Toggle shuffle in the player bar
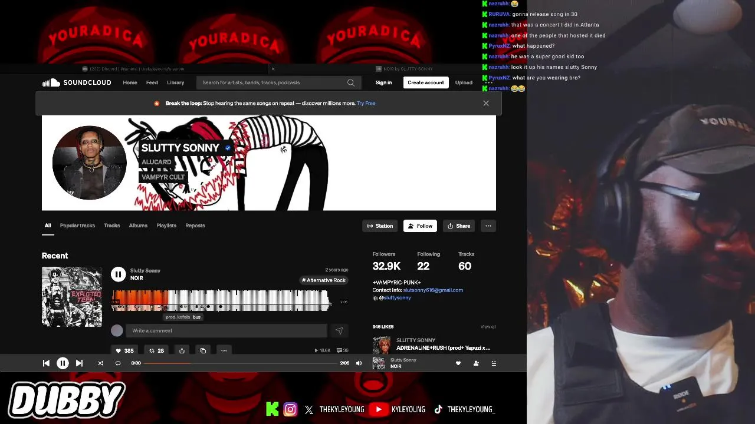Image resolution: width=755 pixels, height=424 pixels. (x=100, y=363)
